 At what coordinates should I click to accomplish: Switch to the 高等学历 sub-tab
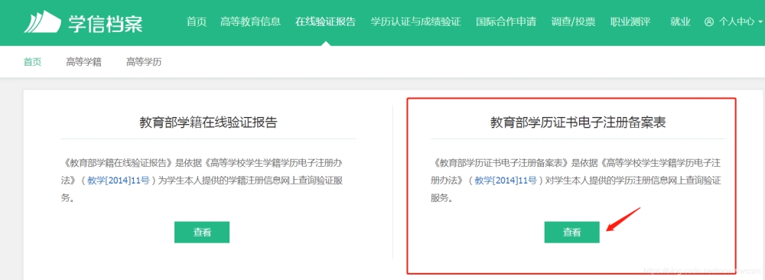click(x=144, y=62)
